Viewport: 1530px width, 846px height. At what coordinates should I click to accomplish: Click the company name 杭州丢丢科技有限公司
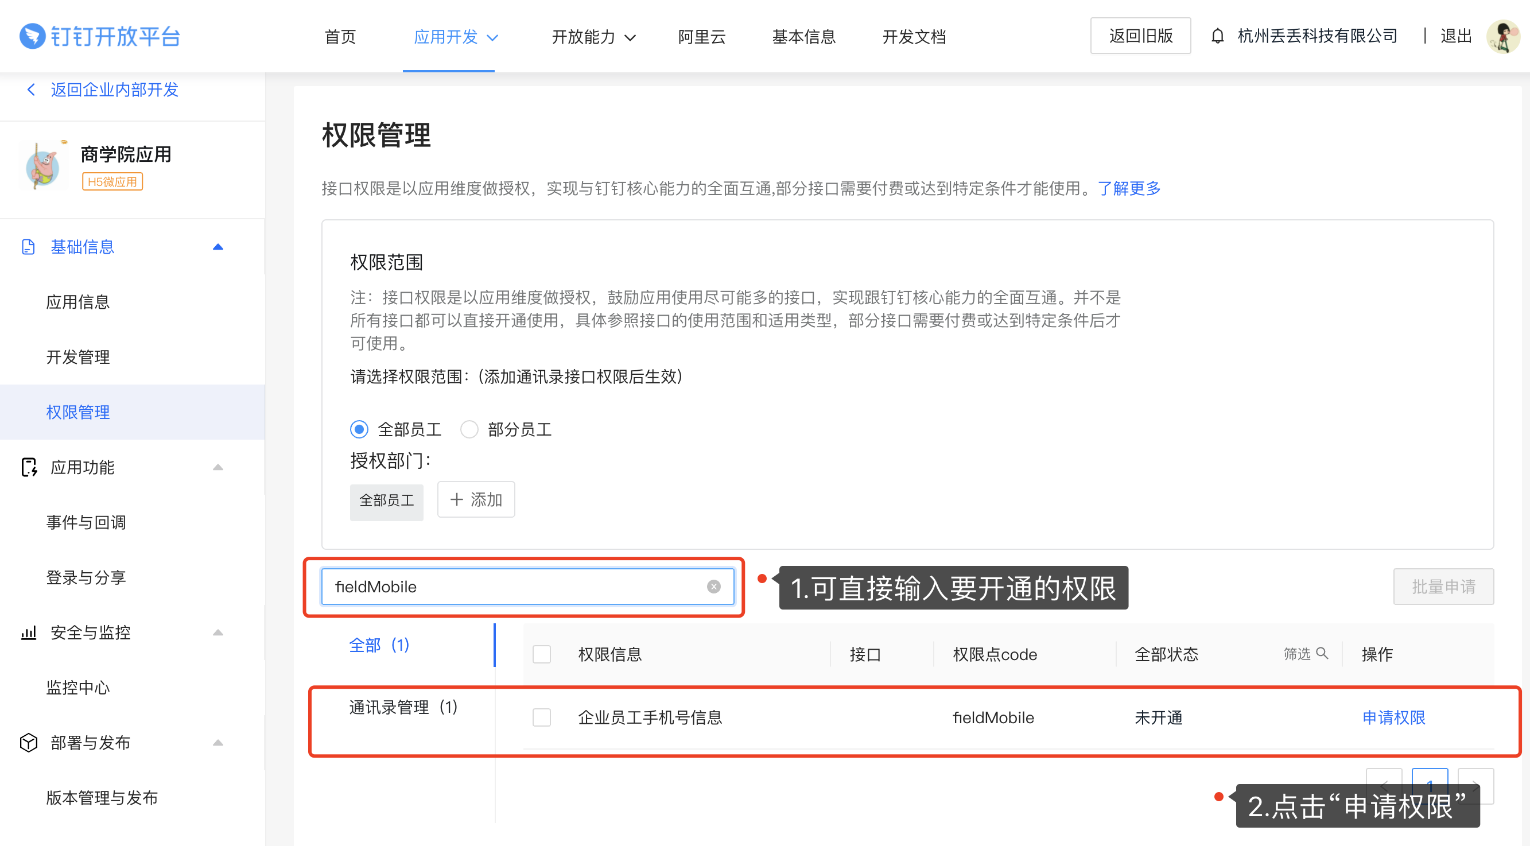click(x=1317, y=36)
